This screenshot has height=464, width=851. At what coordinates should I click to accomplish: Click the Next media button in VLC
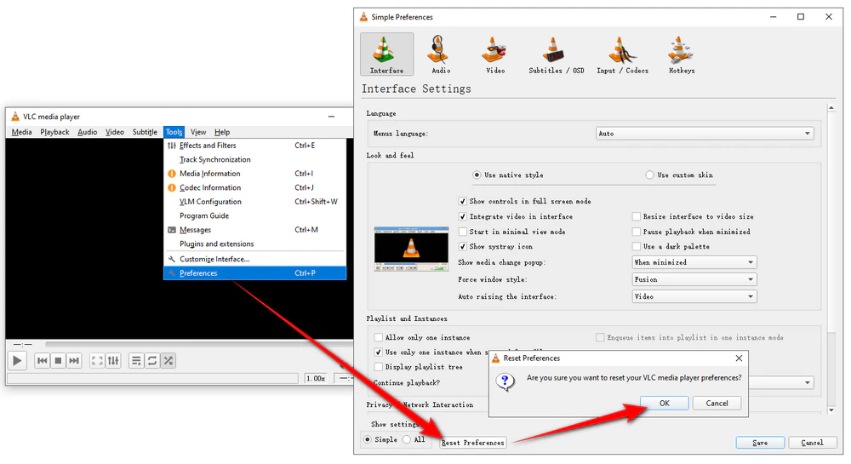coord(74,360)
